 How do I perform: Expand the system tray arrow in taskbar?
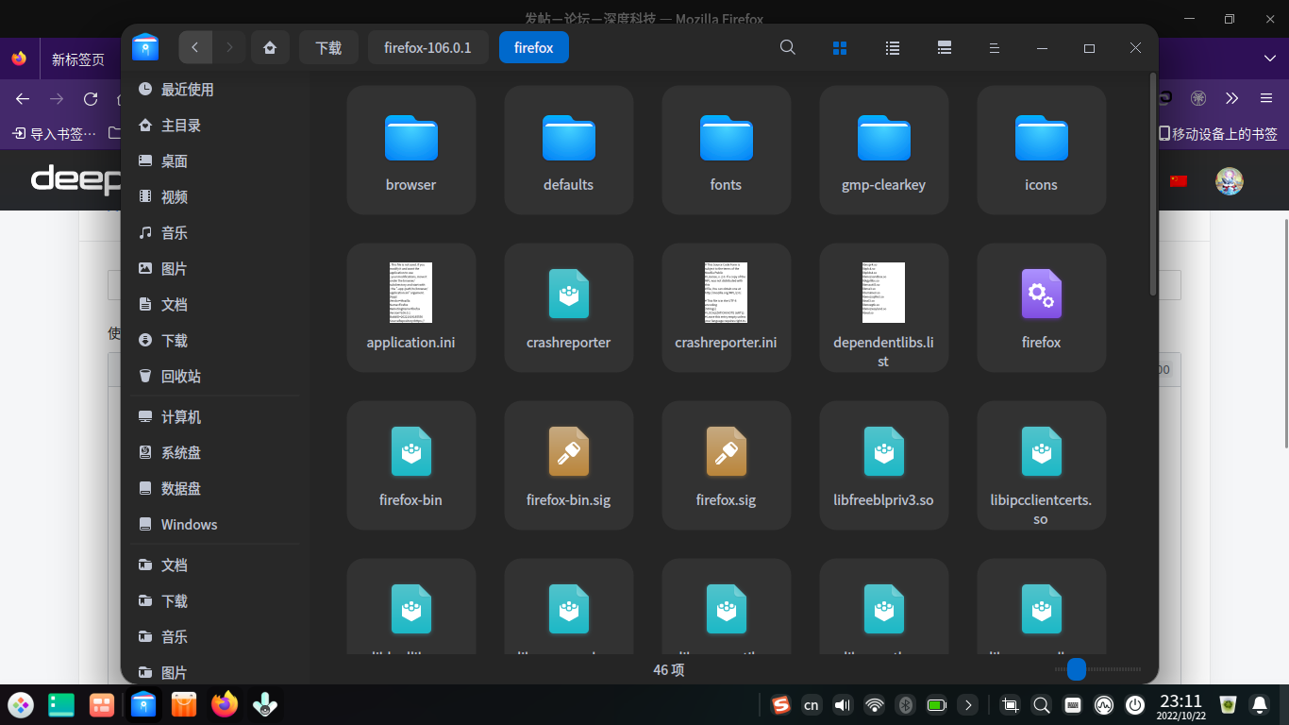(x=967, y=704)
